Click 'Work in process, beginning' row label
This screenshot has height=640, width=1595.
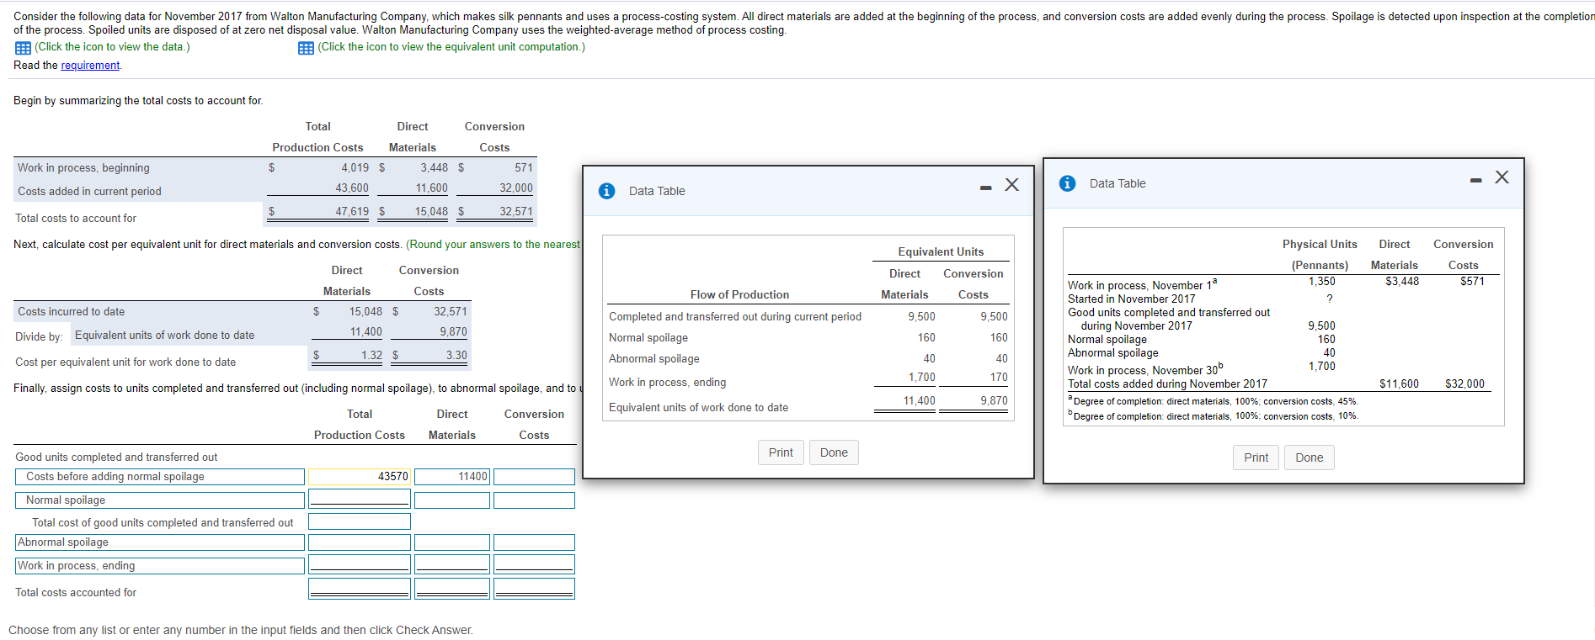[83, 168]
